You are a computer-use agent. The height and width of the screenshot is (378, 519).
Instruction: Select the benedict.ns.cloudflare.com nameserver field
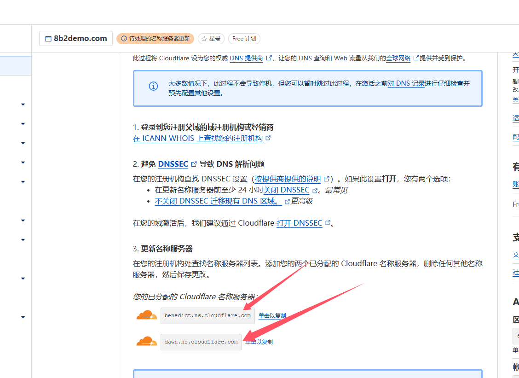[208, 315]
